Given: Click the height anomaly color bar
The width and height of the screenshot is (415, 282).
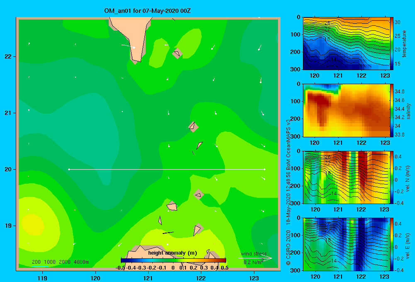Looking at the screenshot, I should [x=173, y=260].
